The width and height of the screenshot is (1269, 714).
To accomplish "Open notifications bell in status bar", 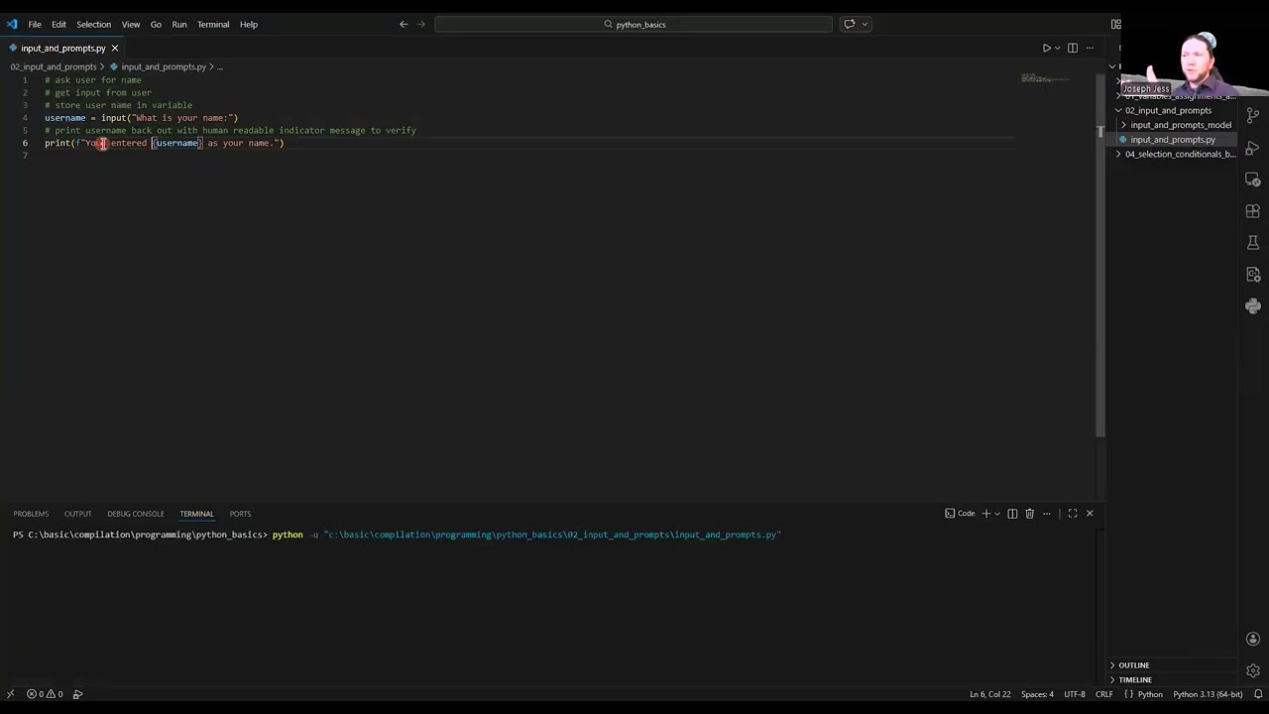I will [x=1258, y=694].
